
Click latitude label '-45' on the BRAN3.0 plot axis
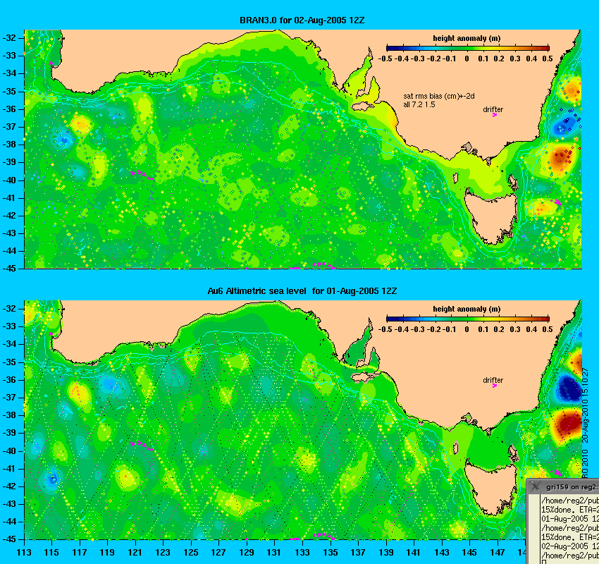click(10, 269)
